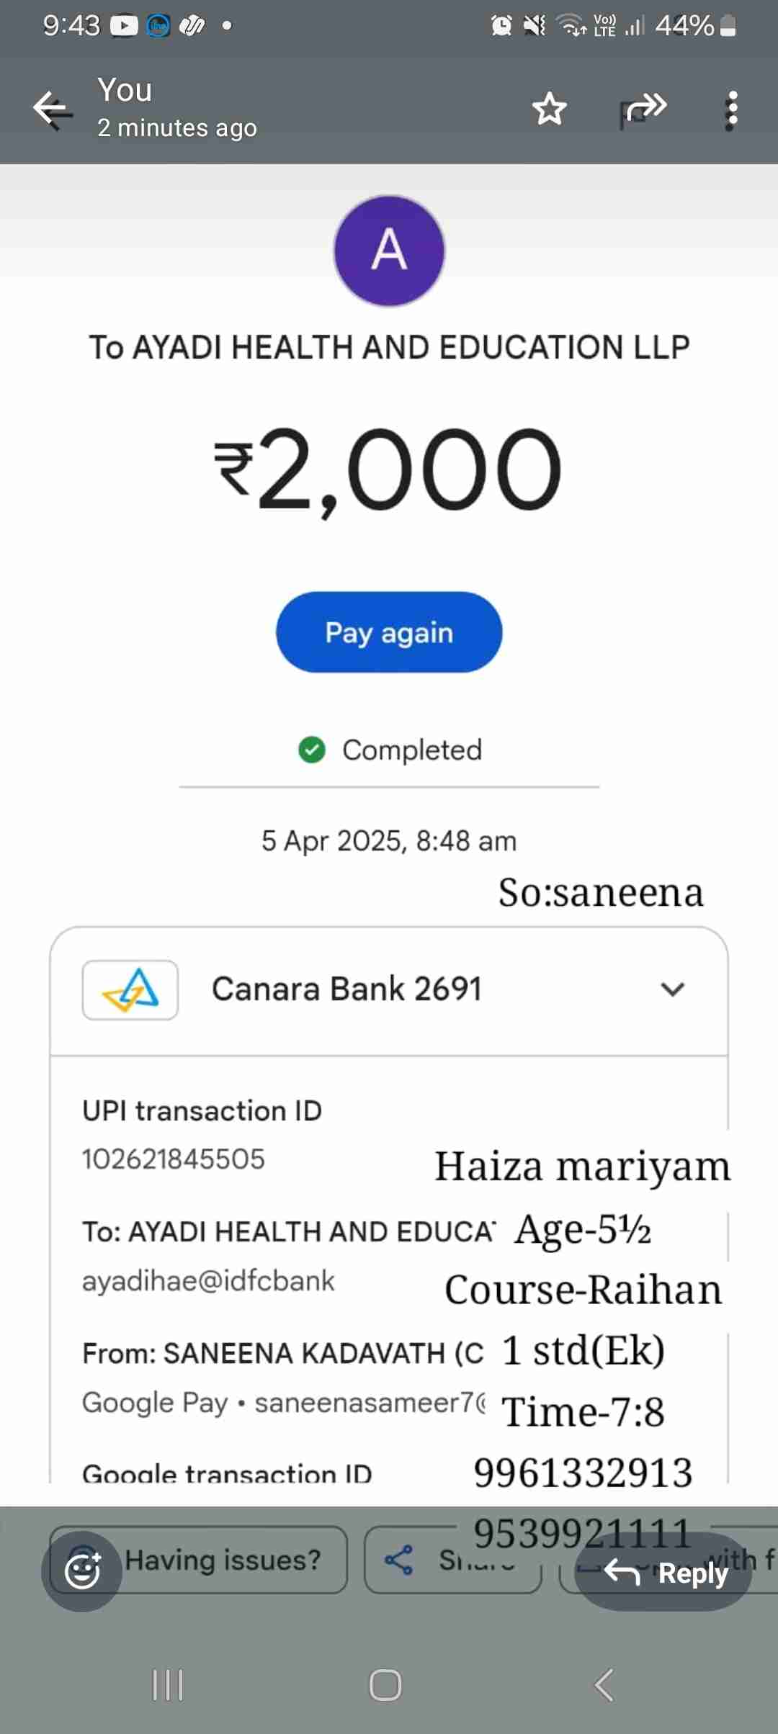Forward this image message
778x1734 pixels.
pos(644,109)
